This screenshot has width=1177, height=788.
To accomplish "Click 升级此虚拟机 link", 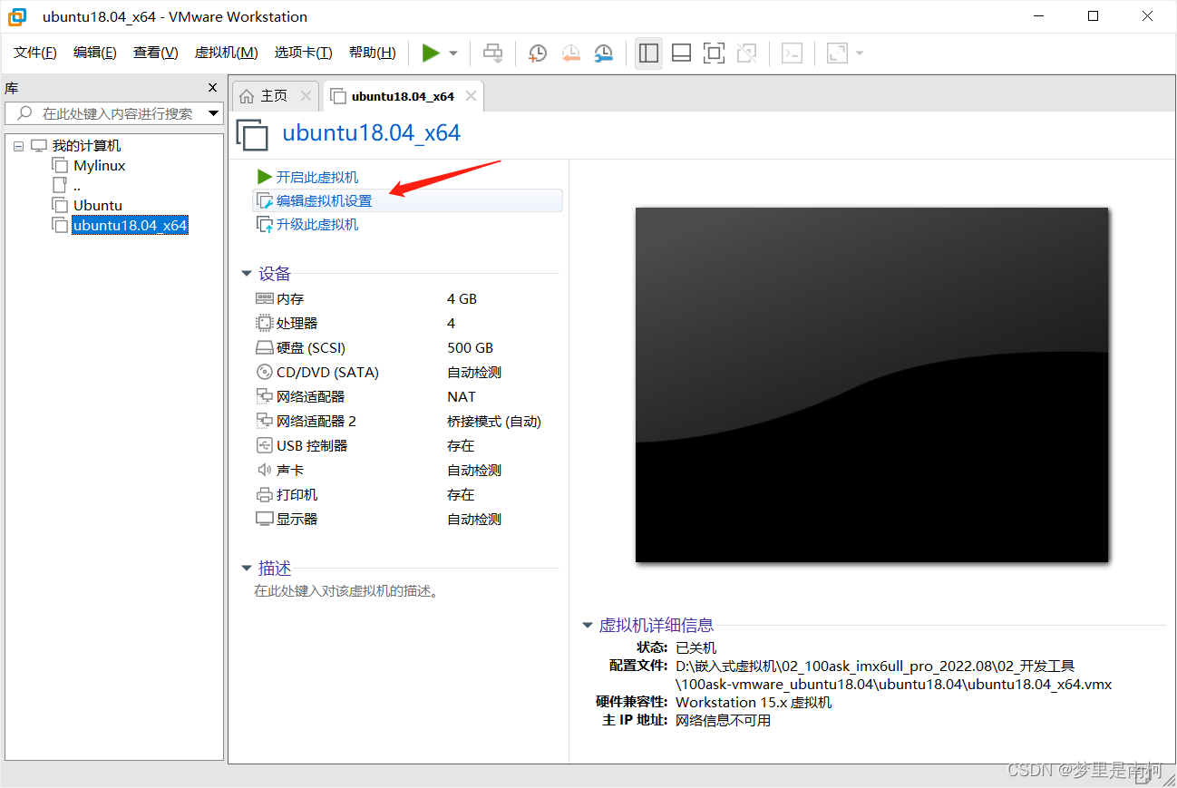I will coord(317,224).
